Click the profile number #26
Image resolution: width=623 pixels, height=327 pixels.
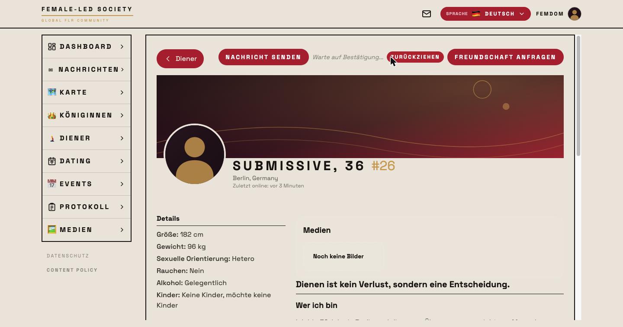point(383,166)
